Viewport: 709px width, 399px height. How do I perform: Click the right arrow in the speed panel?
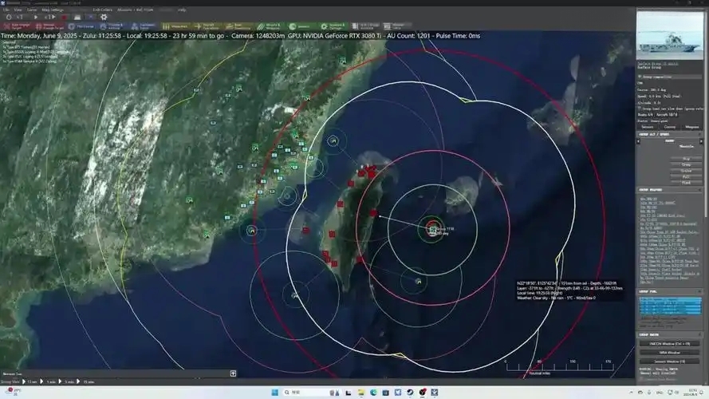click(x=701, y=141)
